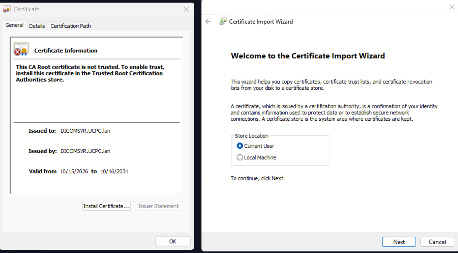Click the Issued by value DICOMSVR.UCPC.lan
Viewport: 458px width, 253px height.
tap(85, 151)
